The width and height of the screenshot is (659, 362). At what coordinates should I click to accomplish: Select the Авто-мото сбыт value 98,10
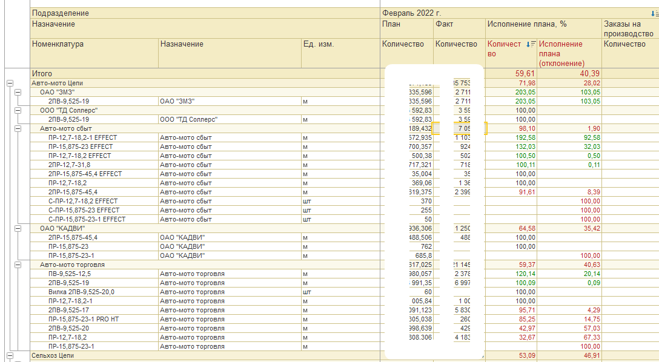pyautogui.click(x=527, y=128)
